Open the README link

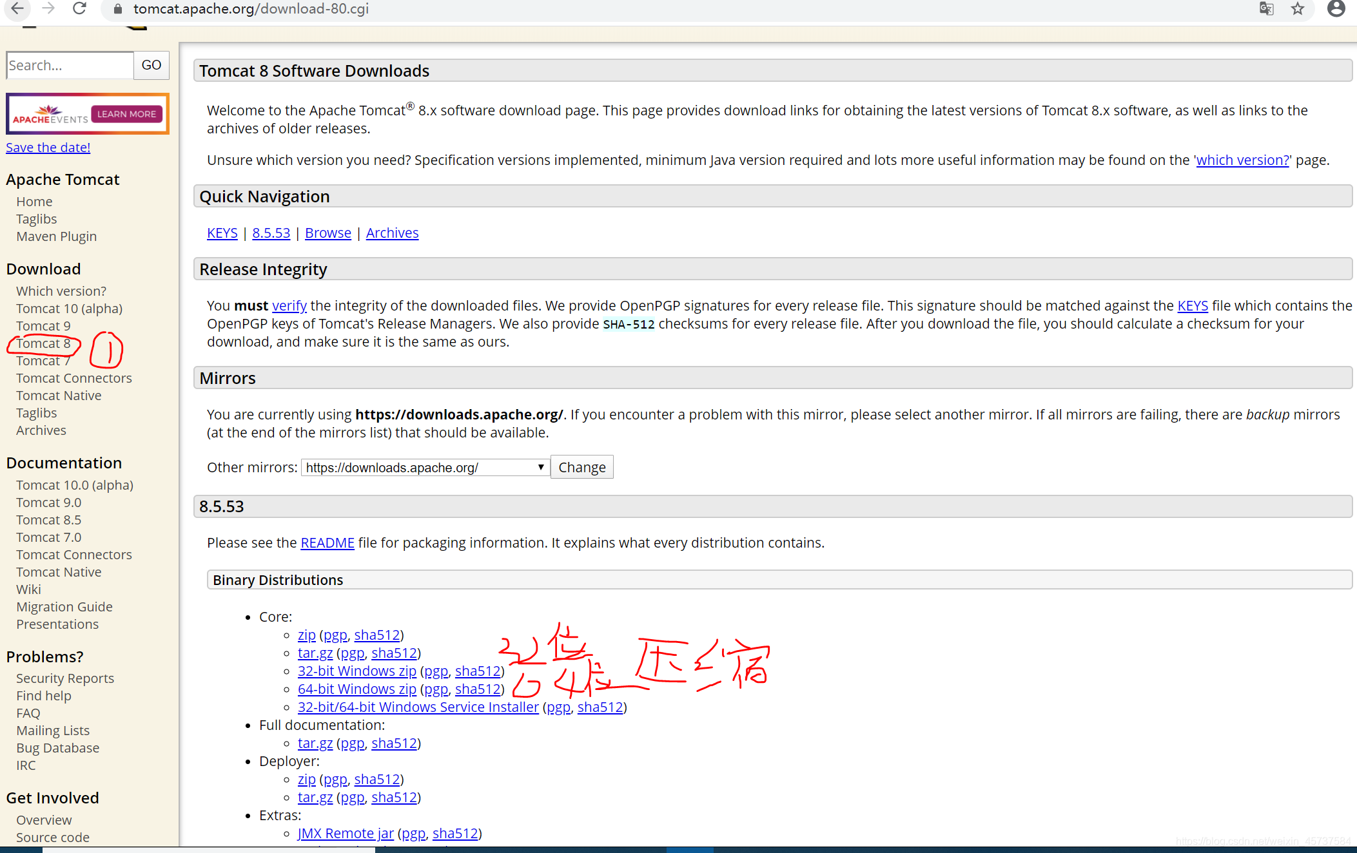[327, 543]
